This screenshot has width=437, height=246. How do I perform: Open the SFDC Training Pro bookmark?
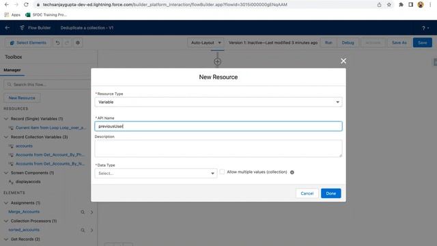[46, 15]
